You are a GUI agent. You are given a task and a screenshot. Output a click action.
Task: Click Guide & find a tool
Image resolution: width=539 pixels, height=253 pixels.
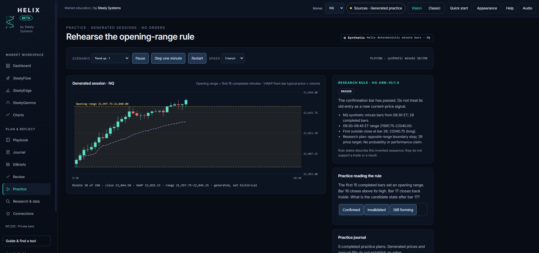pyautogui.click(x=26, y=241)
